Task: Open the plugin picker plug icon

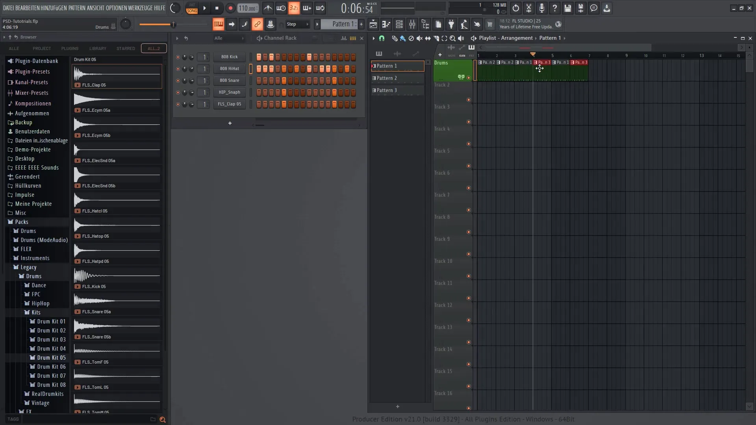Action: tap(451, 24)
